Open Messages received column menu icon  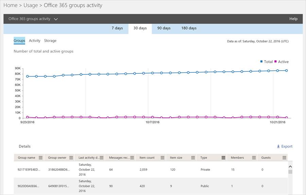(x=132, y=158)
